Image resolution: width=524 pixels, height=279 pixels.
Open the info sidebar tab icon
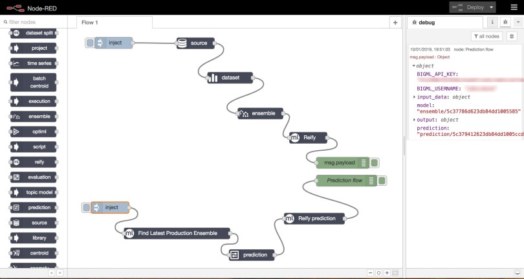click(492, 22)
